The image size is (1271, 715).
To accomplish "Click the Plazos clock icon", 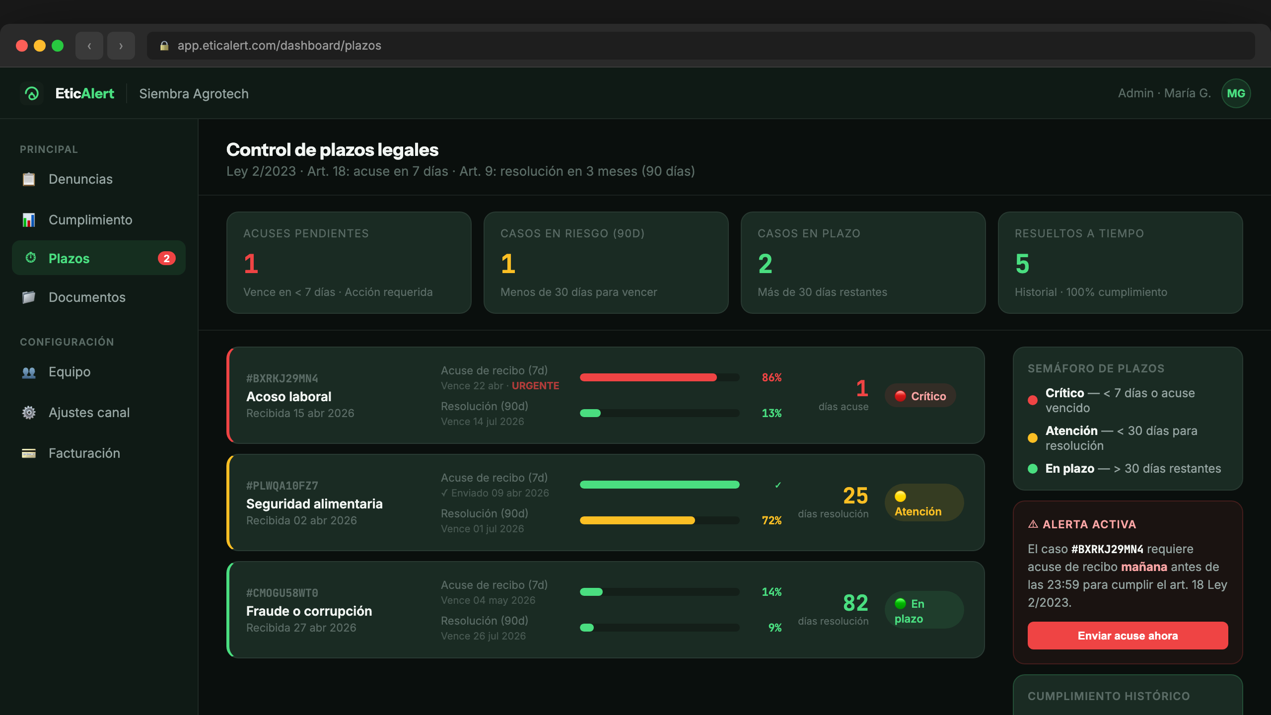I will [x=31, y=258].
